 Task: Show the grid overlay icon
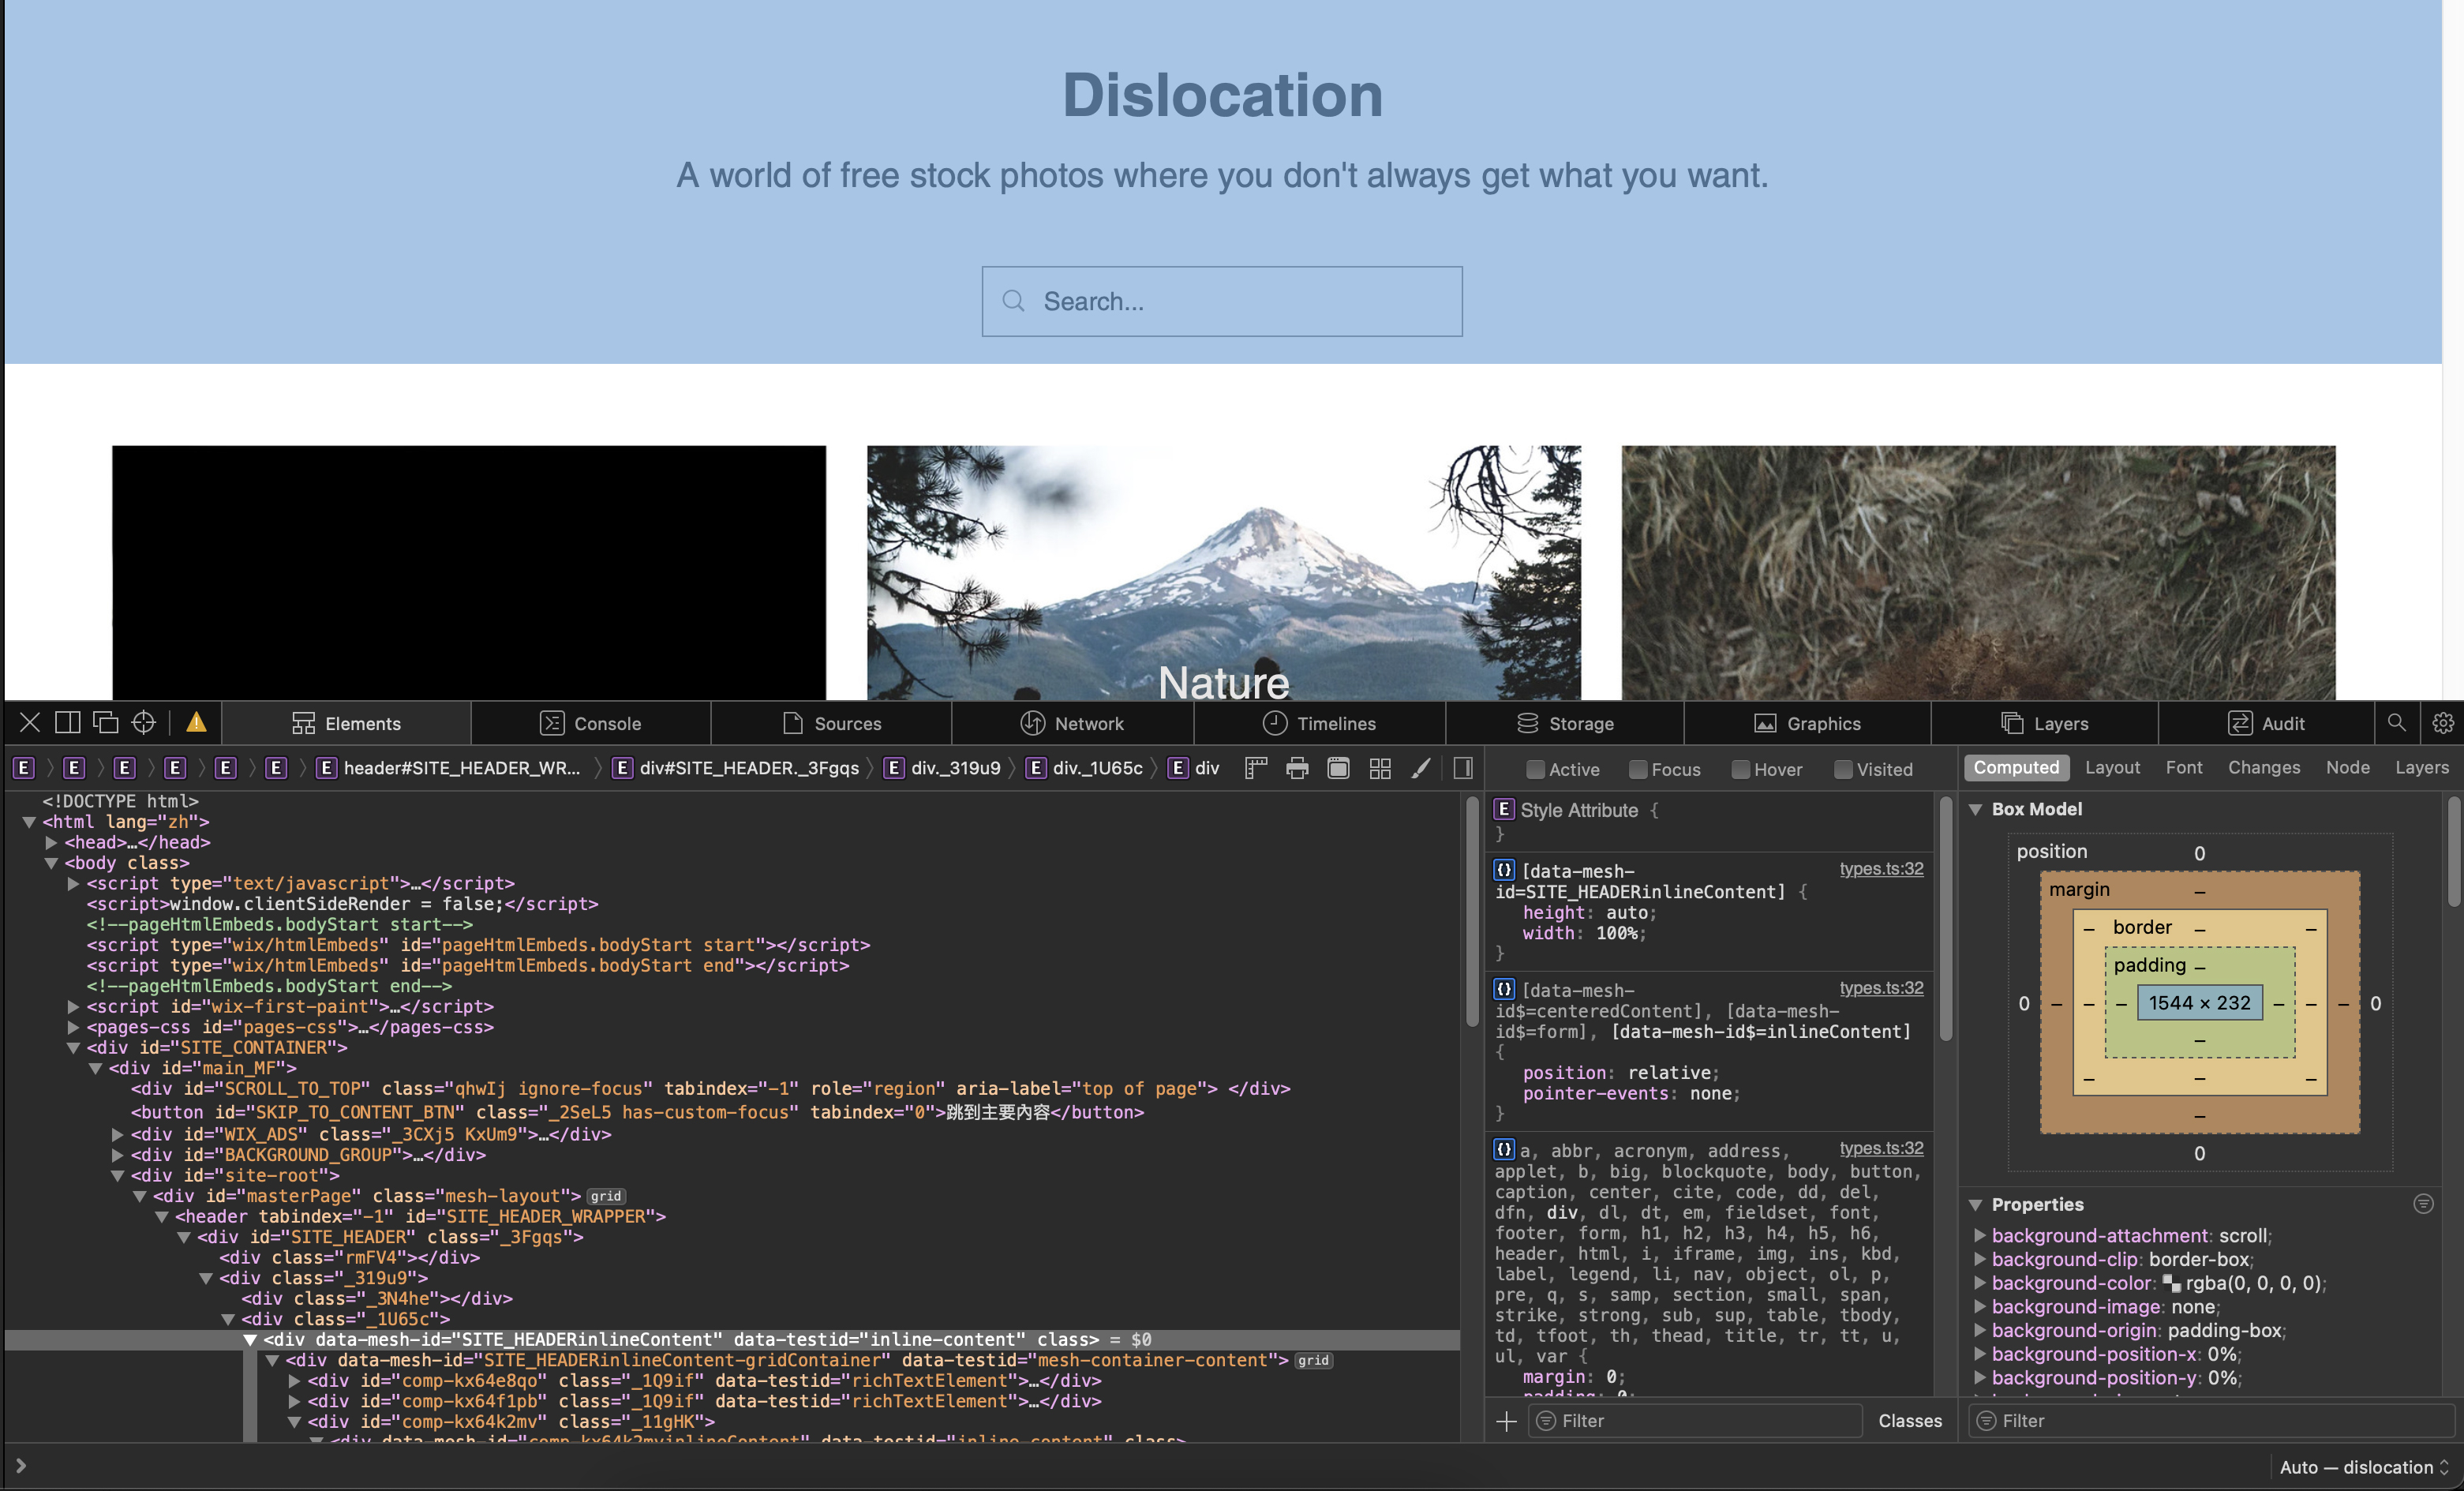[x=1380, y=768]
